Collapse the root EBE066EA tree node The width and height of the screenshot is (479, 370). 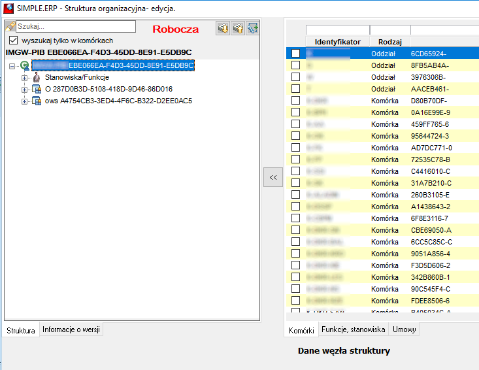pyautogui.click(x=12, y=66)
